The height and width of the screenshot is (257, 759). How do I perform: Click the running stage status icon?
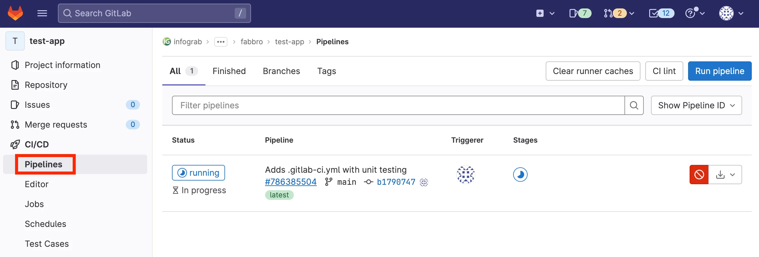520,175
